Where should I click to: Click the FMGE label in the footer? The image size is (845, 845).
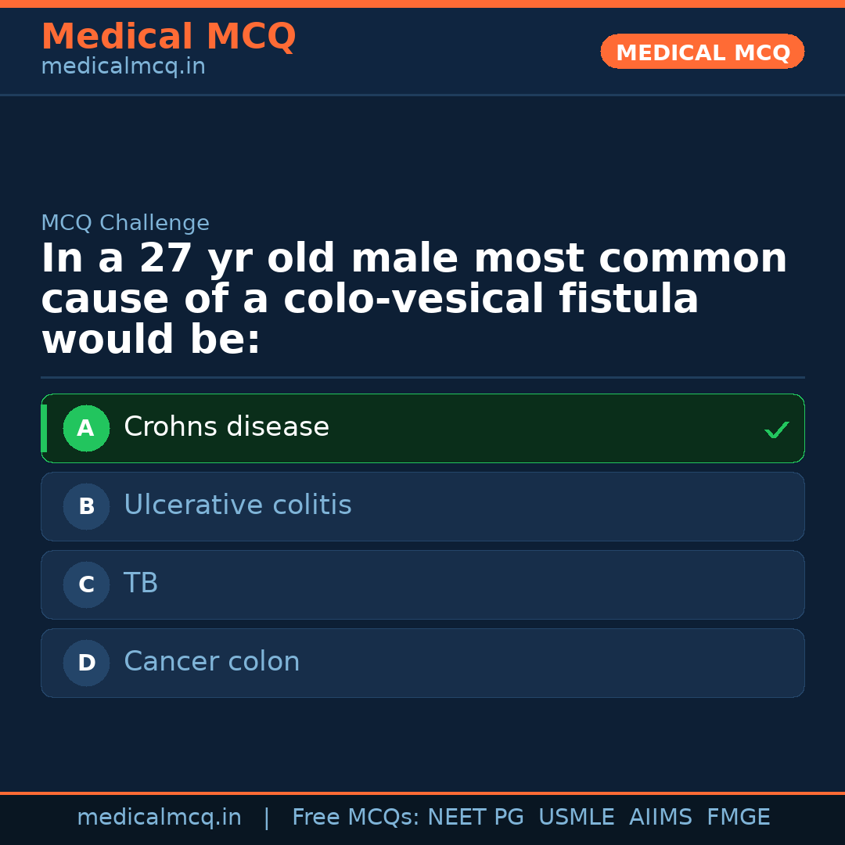tap(738, 816)
